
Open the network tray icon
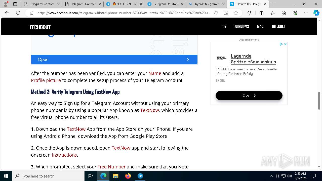(284, 176)
